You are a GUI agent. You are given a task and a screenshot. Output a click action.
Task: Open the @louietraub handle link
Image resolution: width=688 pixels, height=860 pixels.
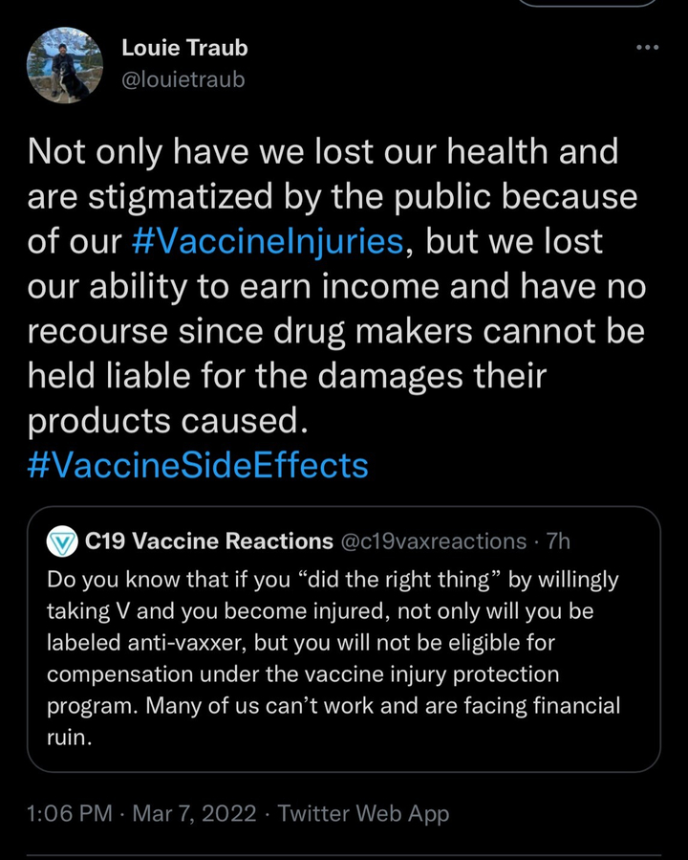tap(183, 79)
